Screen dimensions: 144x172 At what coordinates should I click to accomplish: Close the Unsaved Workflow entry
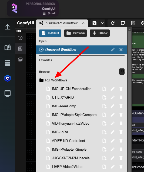[x=121, y=49]
